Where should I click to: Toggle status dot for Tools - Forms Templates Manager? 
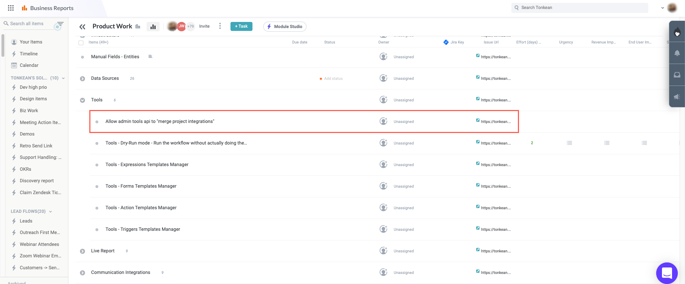[97, 187]
